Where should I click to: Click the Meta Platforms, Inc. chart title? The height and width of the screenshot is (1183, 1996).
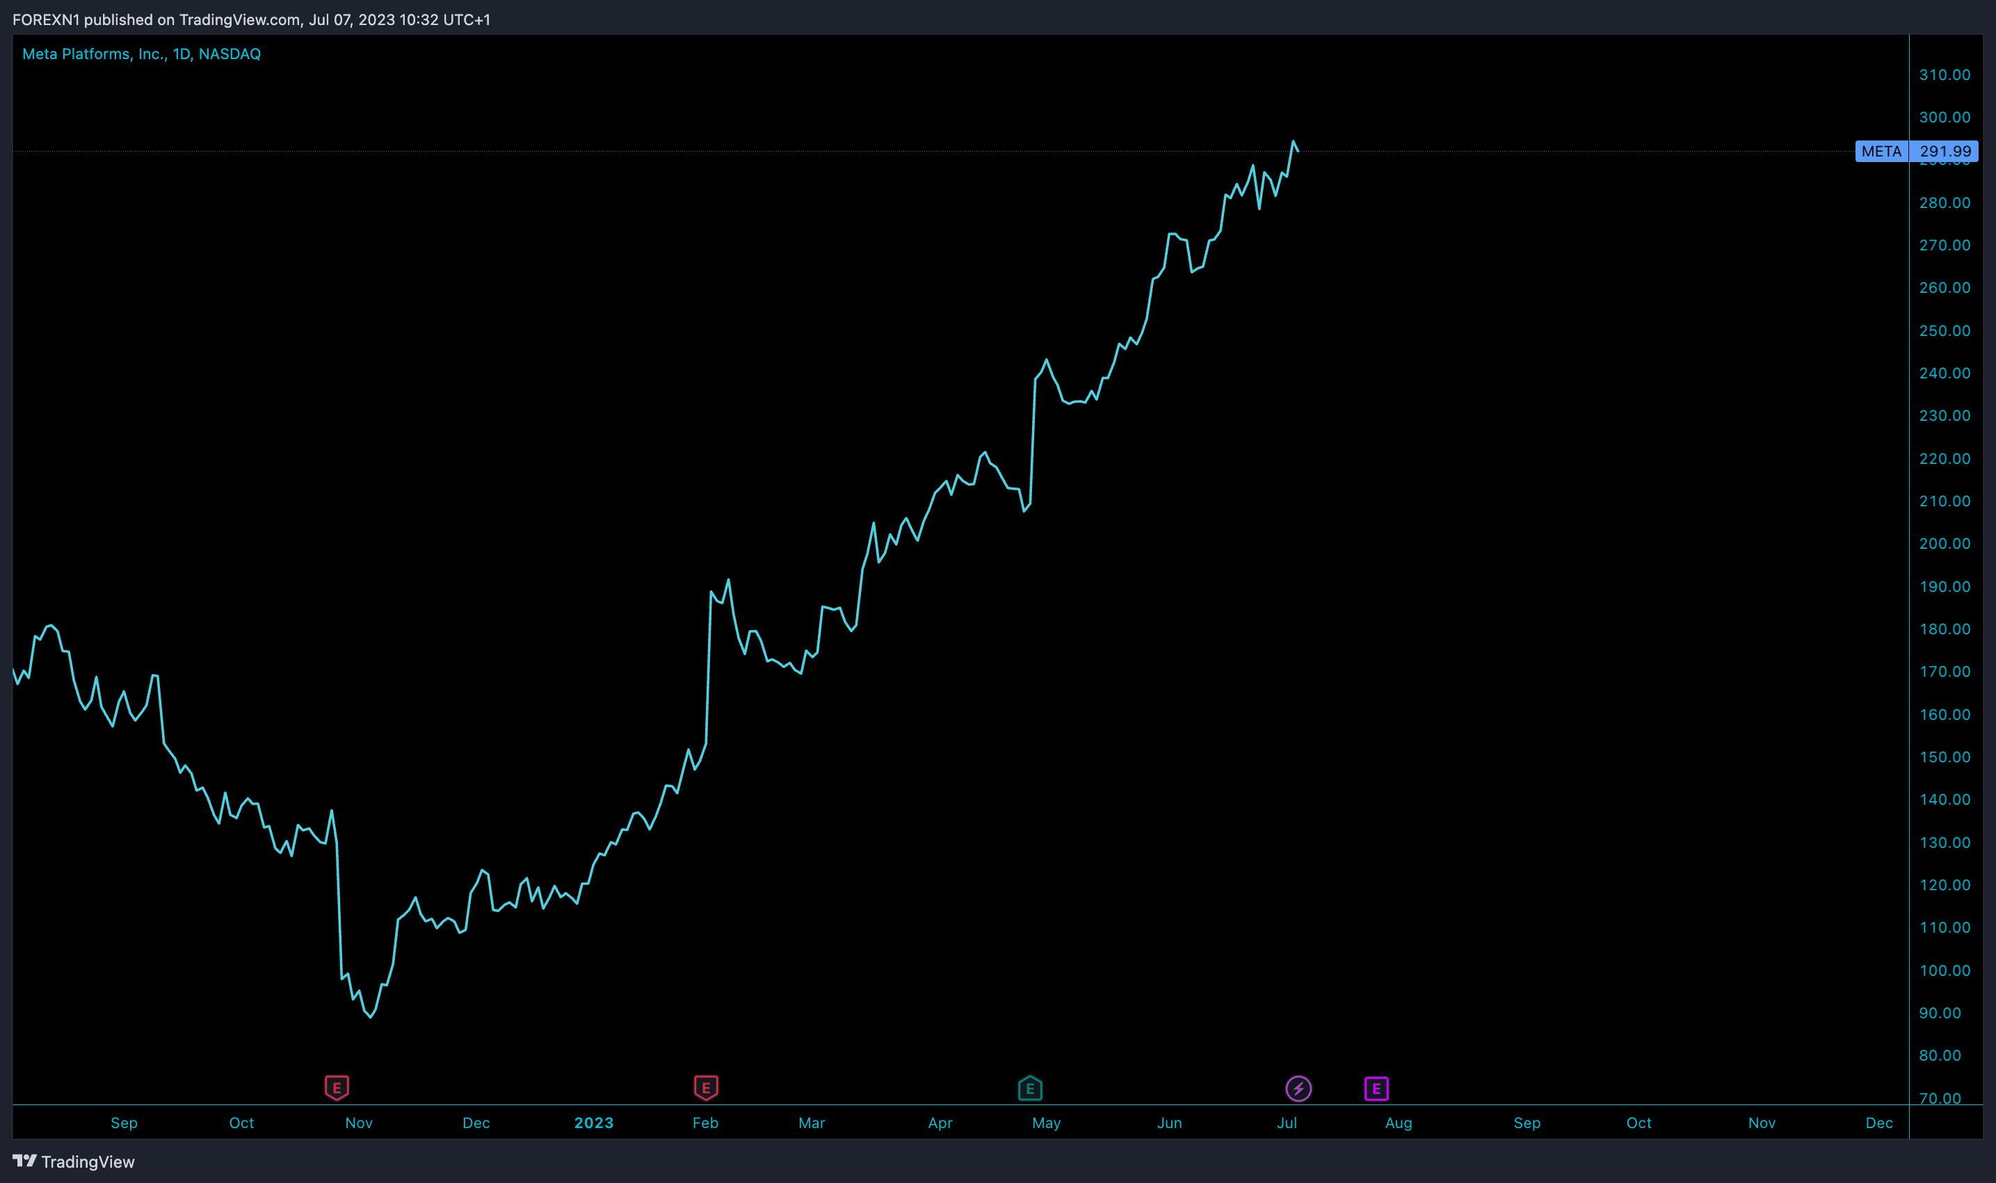pyautogui.click(x=142, y=54)
